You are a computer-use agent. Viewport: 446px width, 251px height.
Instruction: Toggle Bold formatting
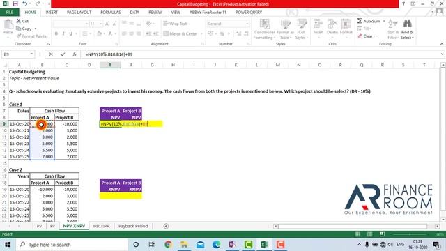(56, 34)
